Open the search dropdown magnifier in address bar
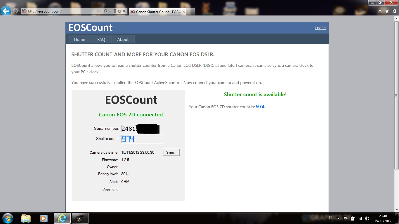Screen dimensions: 399x224 pos(105,11)
